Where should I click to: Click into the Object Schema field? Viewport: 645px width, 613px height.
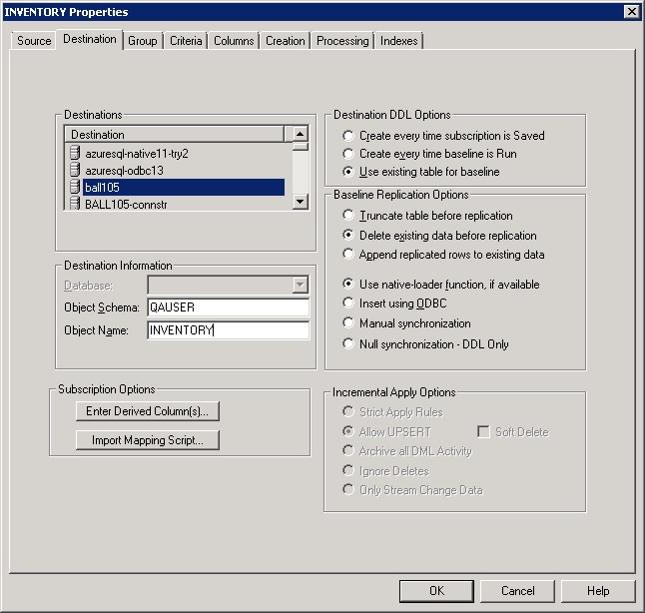pos(228,307)
